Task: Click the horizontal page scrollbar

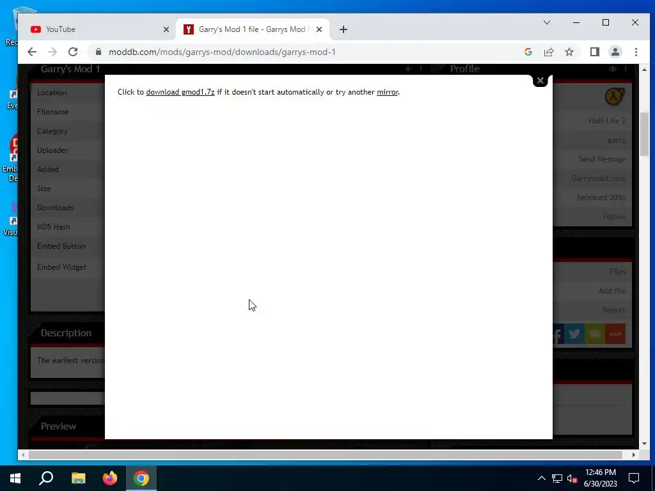Action: coord(326,455)
